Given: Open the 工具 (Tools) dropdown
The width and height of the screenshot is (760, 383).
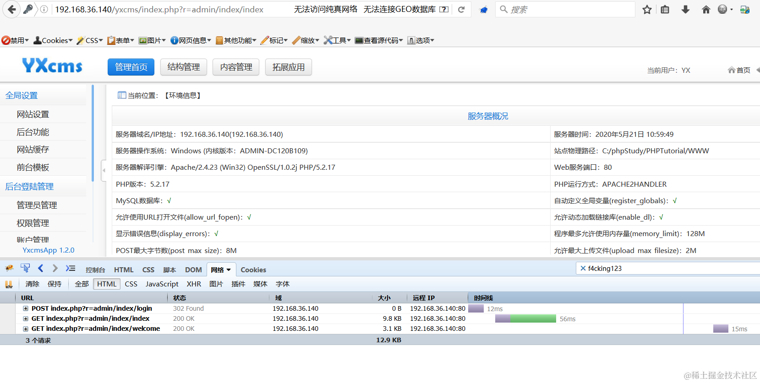Looking at the screenshot, I should pyautogui.click(x=337, y=40).
